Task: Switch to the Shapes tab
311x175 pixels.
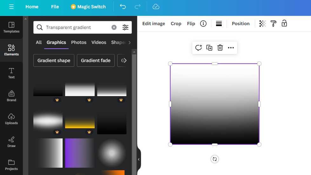Action: (118, 43)
